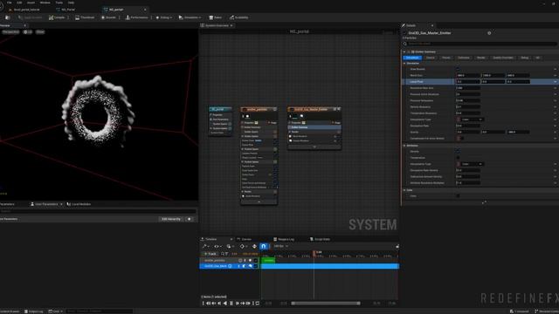This screenshot has height=314, width=559.
Task: Collapse the Attributes category
Action: pos(404,146)
